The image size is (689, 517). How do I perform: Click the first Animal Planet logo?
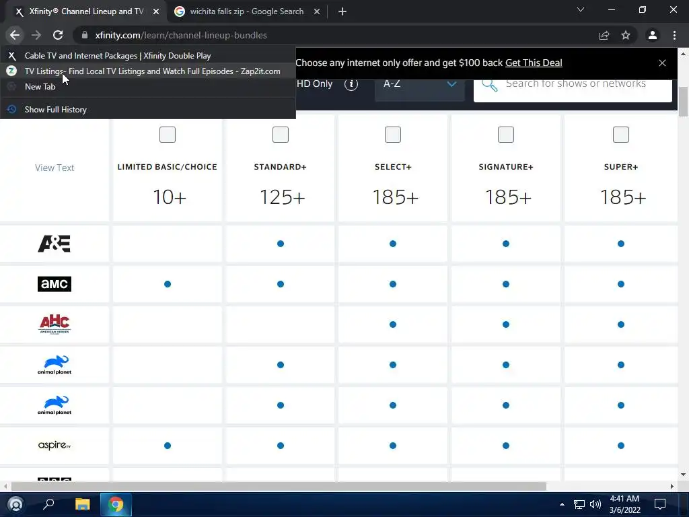tap(54, 365)
